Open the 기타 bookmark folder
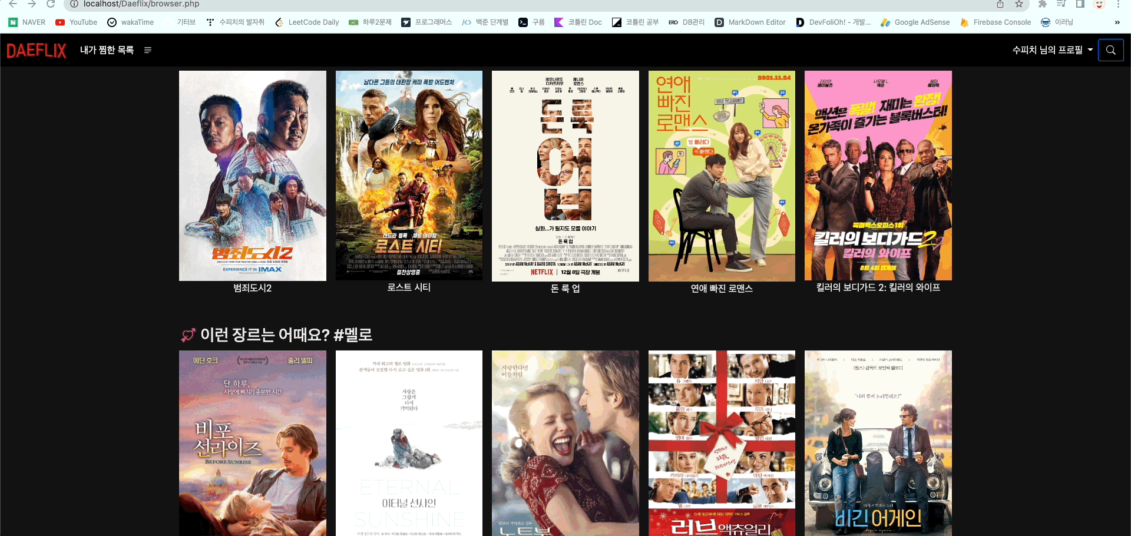Image resolution: width=1131 pixels, height=536 pixels. (x=180, y=22)
